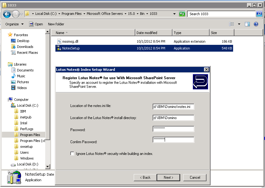
Task: Sort by the Size column header
Action: (x=222, y=33)
